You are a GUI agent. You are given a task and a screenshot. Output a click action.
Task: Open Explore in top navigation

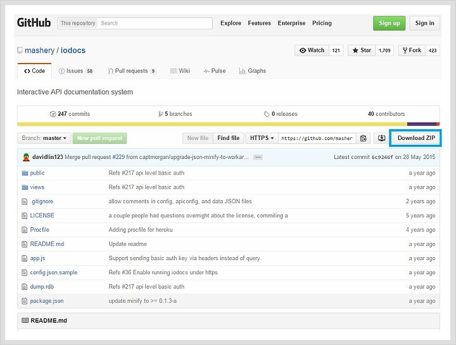231,23
